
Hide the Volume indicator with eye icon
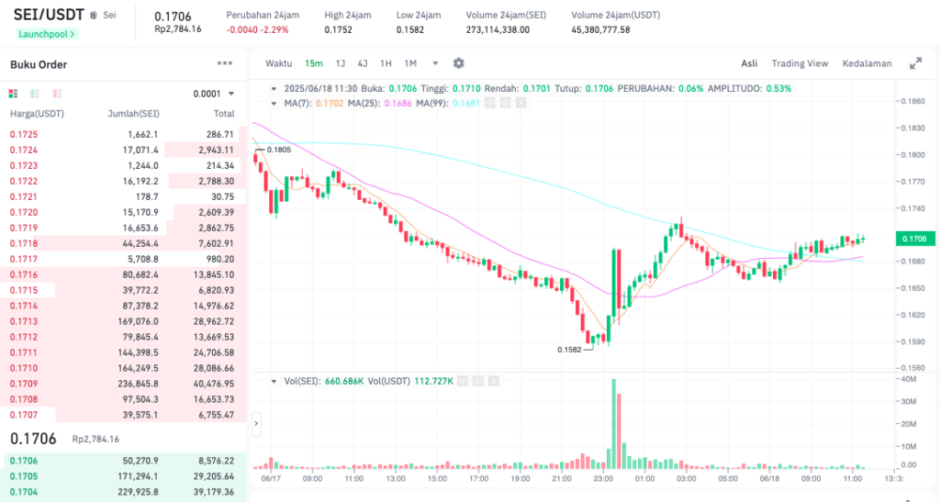(463, 381)
